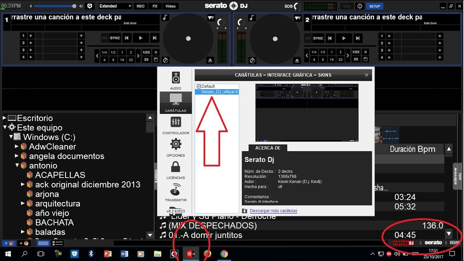Open PowerPoint from the taskbar
This screenshot has width=464, height=261.
point(108,254)
